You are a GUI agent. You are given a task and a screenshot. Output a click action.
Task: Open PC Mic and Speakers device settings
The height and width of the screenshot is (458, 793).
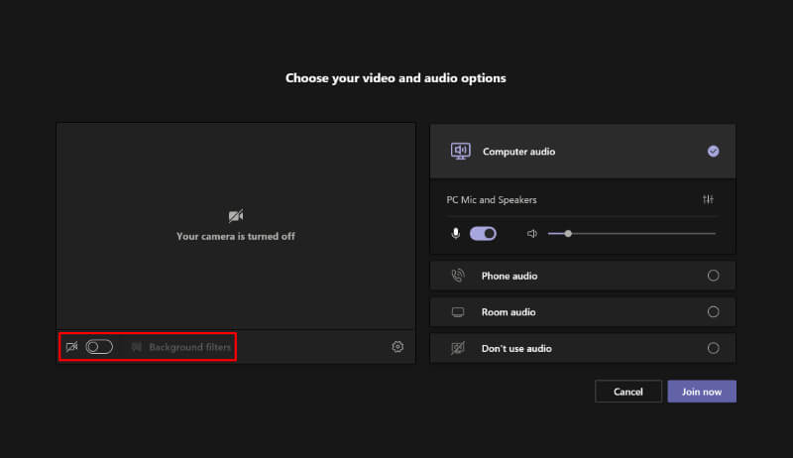(708, 199)
